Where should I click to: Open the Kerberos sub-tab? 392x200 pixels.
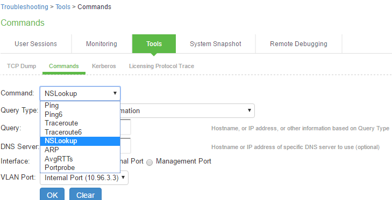pos(104,66)
